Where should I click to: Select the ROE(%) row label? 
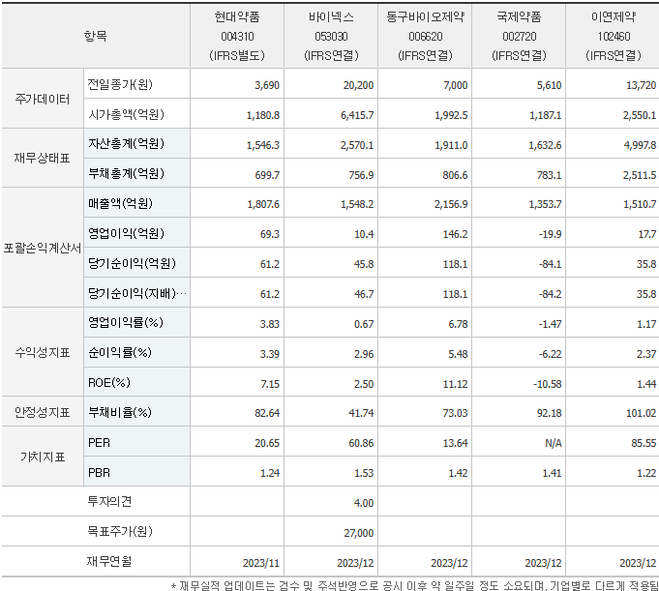(108, 383)
